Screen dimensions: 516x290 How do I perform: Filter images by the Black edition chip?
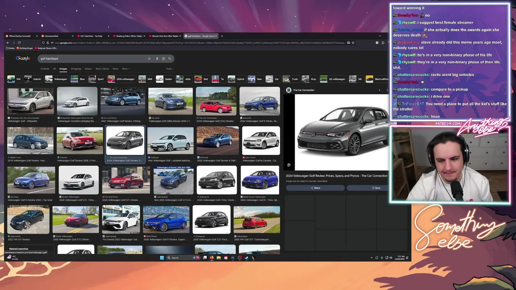(377, 79)
